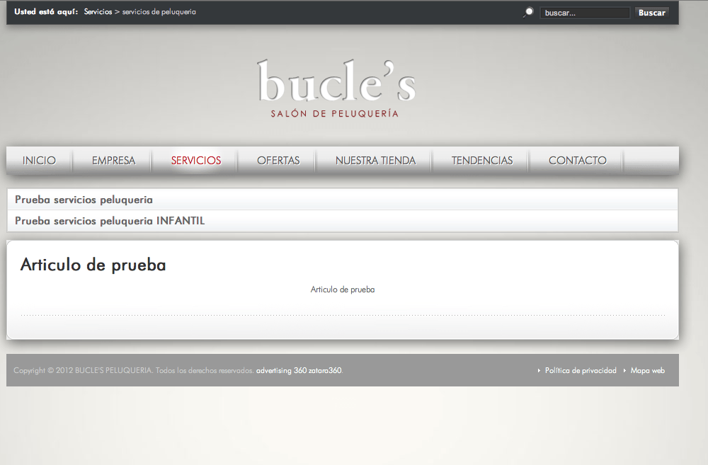Open the CONTACTO menu item

(577, 160)
